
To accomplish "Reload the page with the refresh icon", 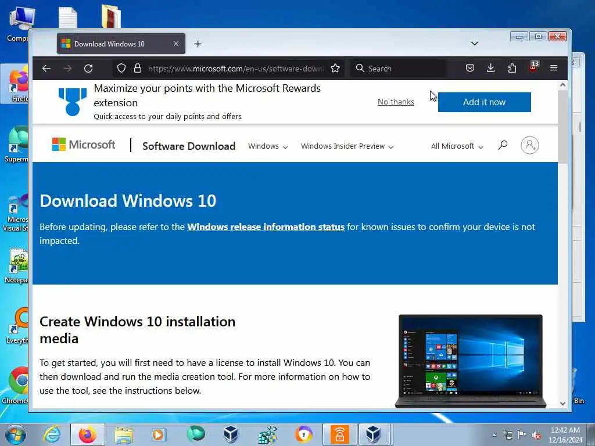I will (88, 69).
